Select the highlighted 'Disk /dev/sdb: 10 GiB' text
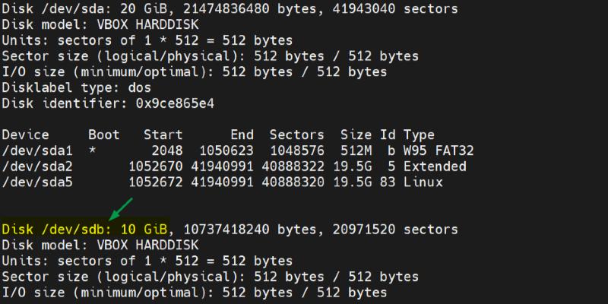Screen dimensions: 608x304 85,228
